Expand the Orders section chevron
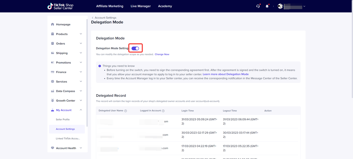This screenshot has height=159, width=353. tap(81, 44)
